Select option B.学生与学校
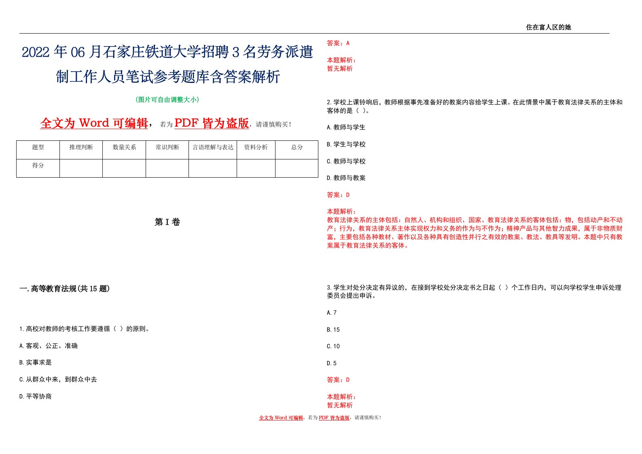The image size is (642, 454). (346, 144)
